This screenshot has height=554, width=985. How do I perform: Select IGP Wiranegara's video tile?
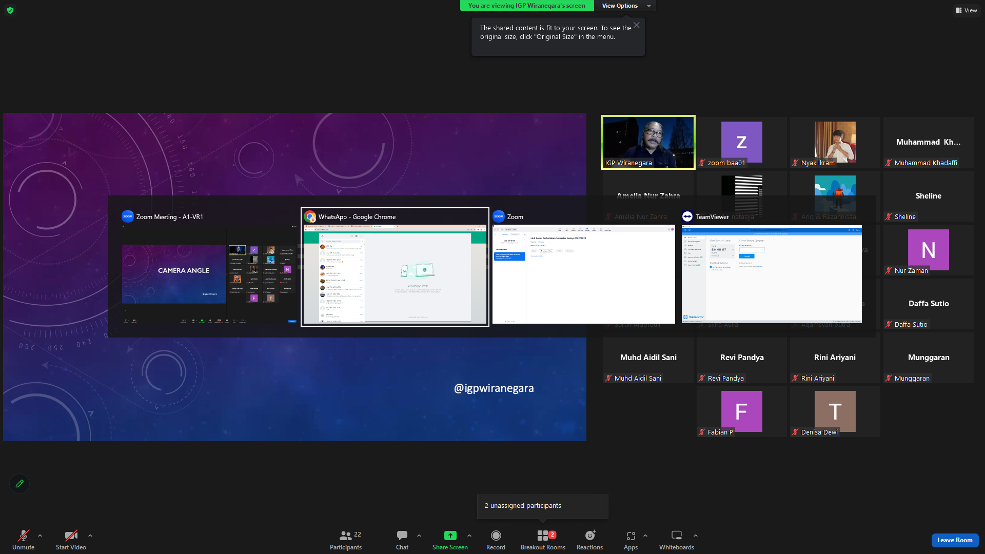(648, 142)
